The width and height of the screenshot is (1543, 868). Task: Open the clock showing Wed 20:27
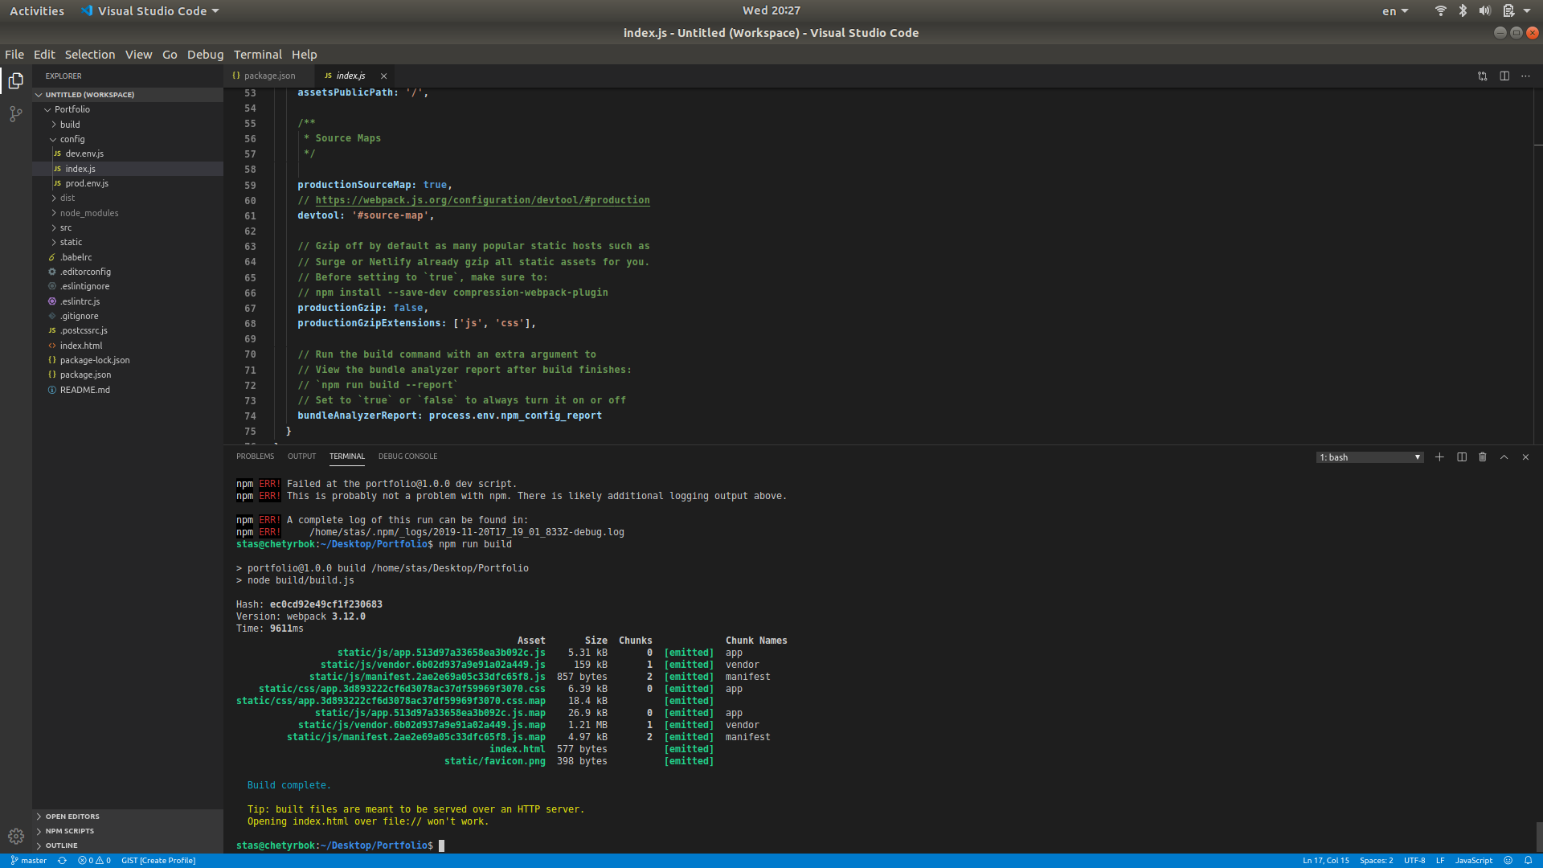click(771, 10)
